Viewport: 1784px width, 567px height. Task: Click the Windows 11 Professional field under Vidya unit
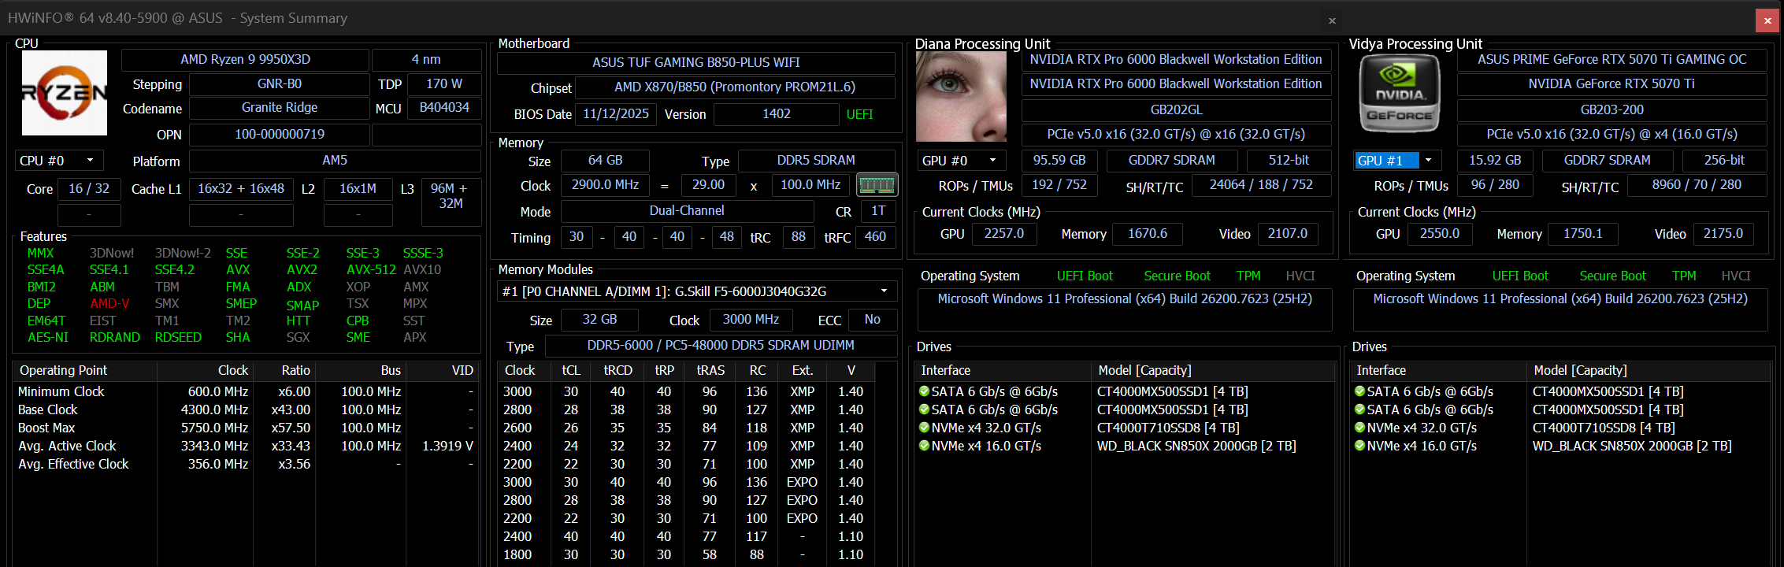pos(1560,309)
